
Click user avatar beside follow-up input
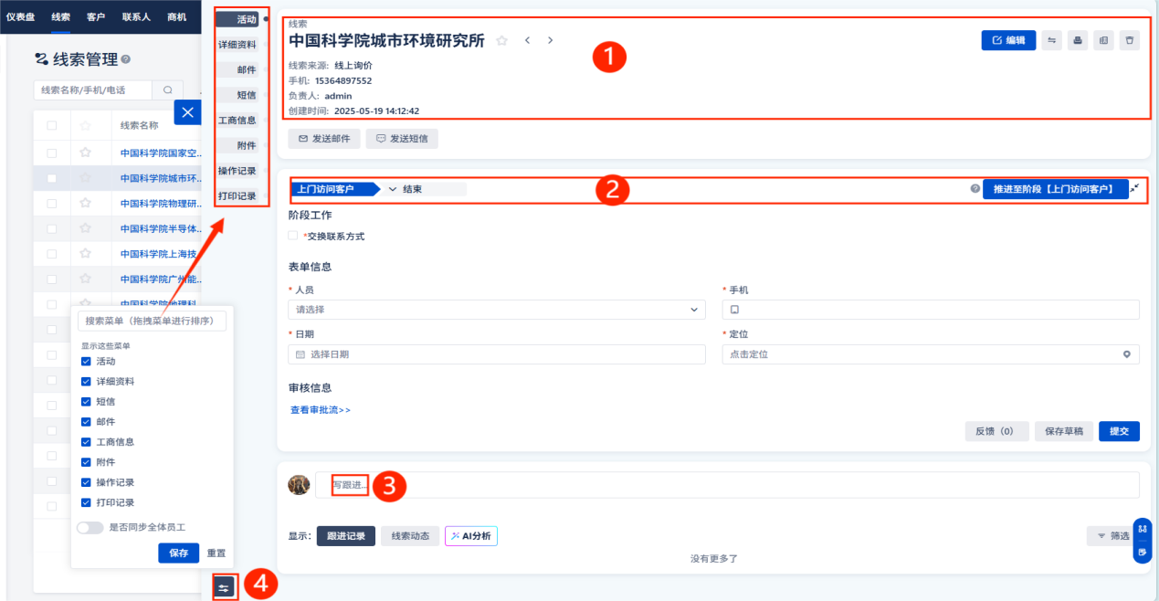(x=299, y=485)
